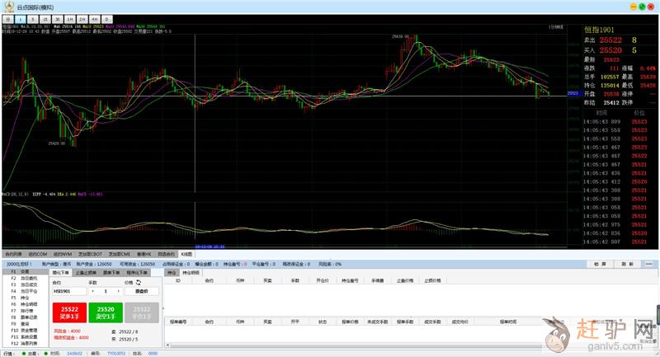660x357 pixels.
Task: Click the lots quantity input field
Action: point(106,291)
